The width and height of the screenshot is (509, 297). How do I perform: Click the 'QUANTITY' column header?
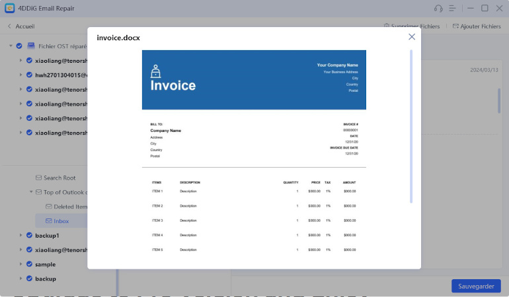[x=291, y=183]
